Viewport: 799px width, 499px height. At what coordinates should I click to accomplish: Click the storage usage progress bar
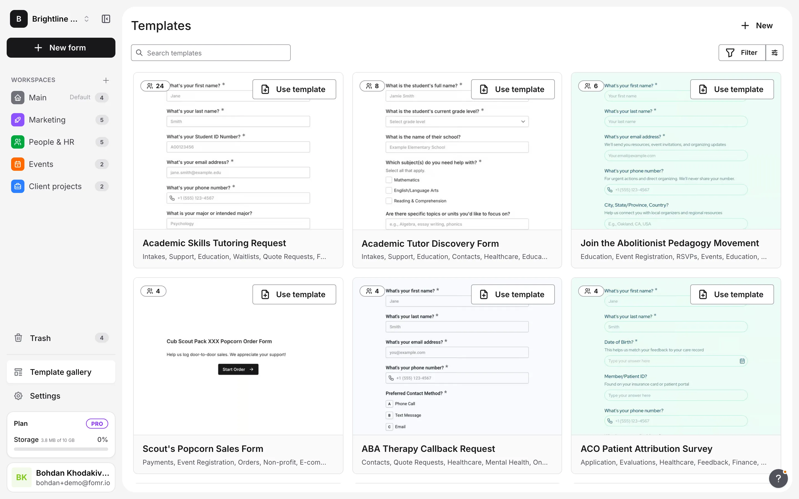click(x=61, y=449)
